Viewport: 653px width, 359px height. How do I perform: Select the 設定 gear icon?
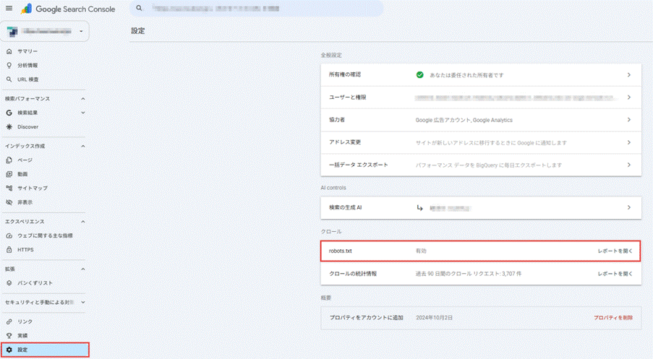tap(9, 350)
